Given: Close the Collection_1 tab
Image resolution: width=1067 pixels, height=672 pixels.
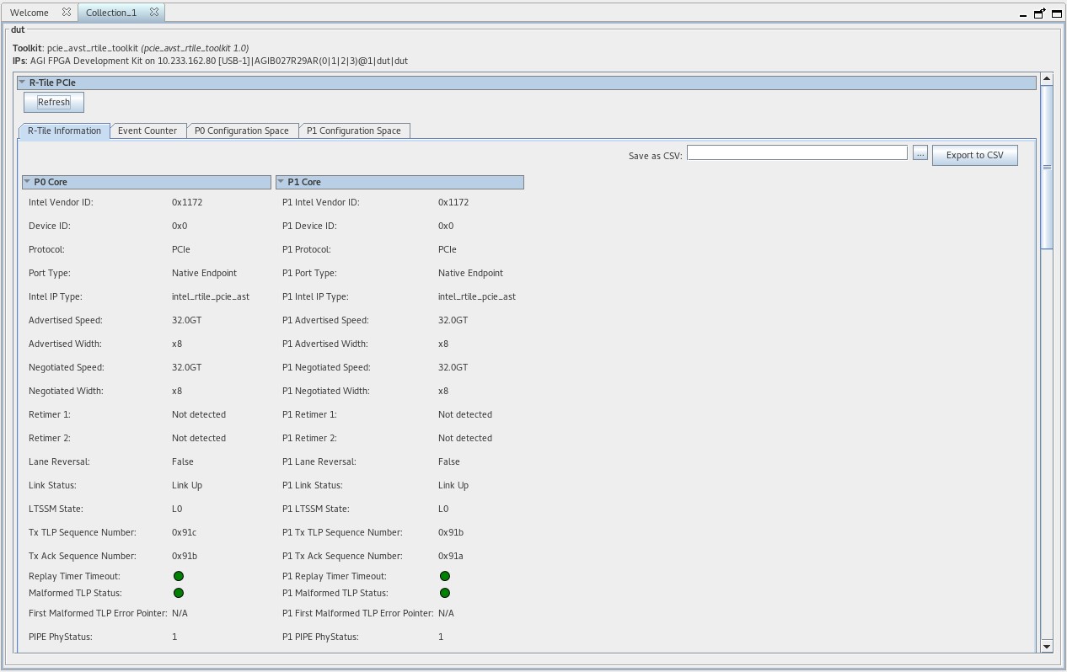Looking at the screenshot, I should [154, 13].
